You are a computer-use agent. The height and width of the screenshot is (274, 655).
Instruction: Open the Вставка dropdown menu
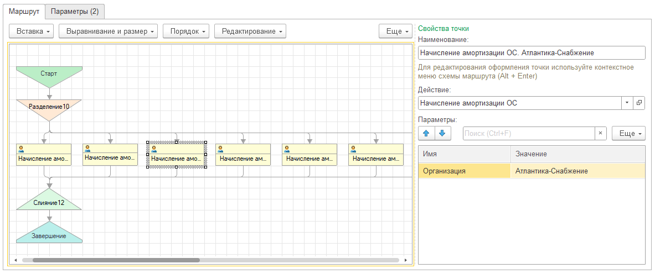click(32, 31)
